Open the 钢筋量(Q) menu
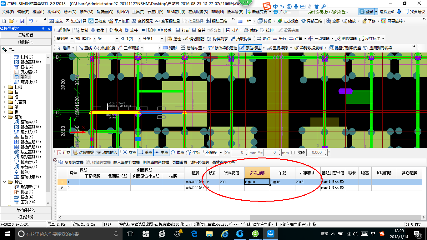The height and width of the screenshot is (240, 427). 105,12
